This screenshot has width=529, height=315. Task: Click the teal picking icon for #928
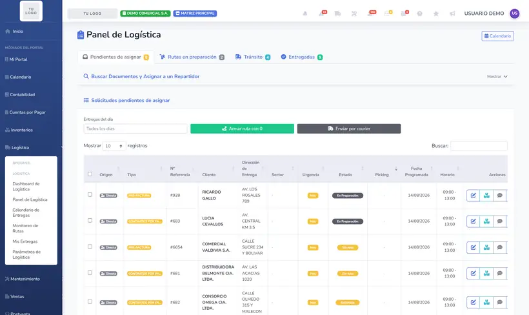tap(486, 196)
